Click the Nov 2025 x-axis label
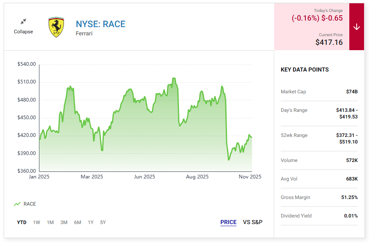This screenshot has width=369, height=243. [250, 177]
